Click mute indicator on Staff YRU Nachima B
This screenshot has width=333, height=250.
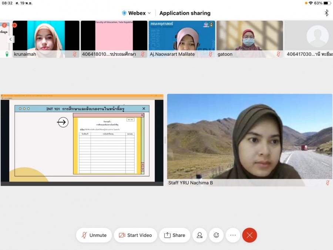327,183
